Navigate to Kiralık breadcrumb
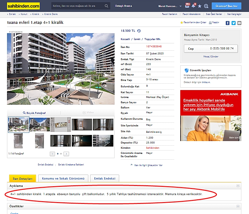The width and height of the screenshot is (249, 214). (x=35, y=14)
